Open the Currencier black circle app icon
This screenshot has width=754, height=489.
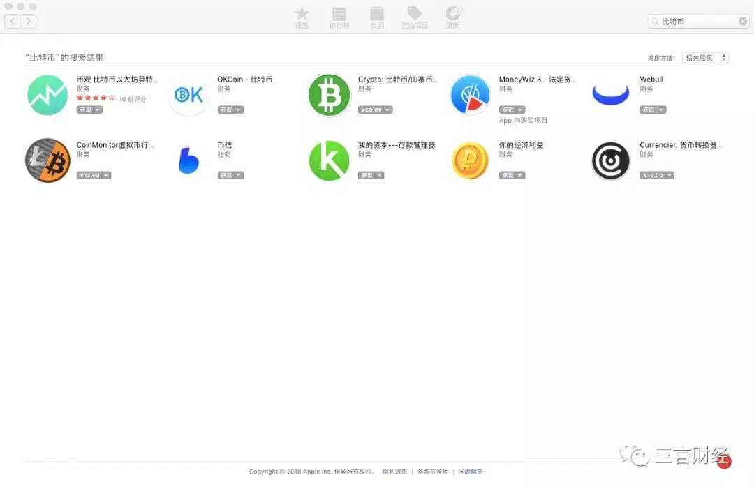point(611,160)
